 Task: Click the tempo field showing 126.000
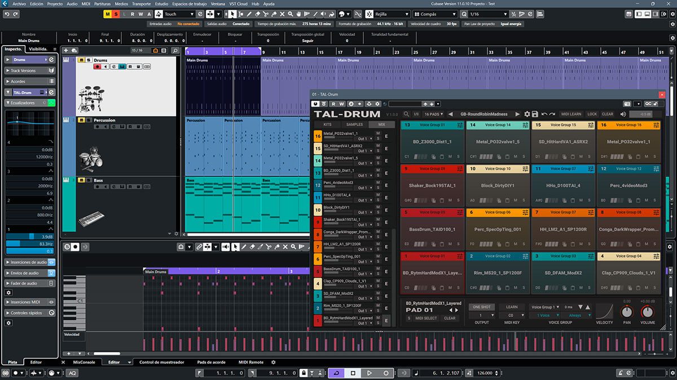[485, 373]
